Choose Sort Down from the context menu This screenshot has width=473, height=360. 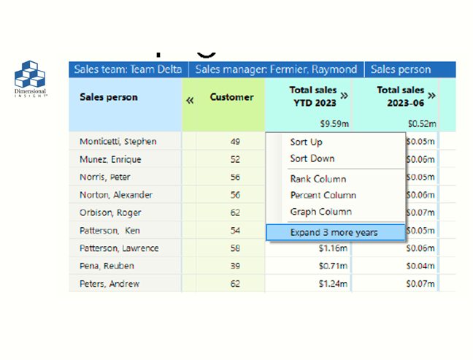point(312,158)
